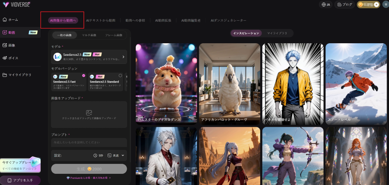Switch to AIテキストから動画 tab
Viewport: 389px width, 185px height.
tap(100, 21)
